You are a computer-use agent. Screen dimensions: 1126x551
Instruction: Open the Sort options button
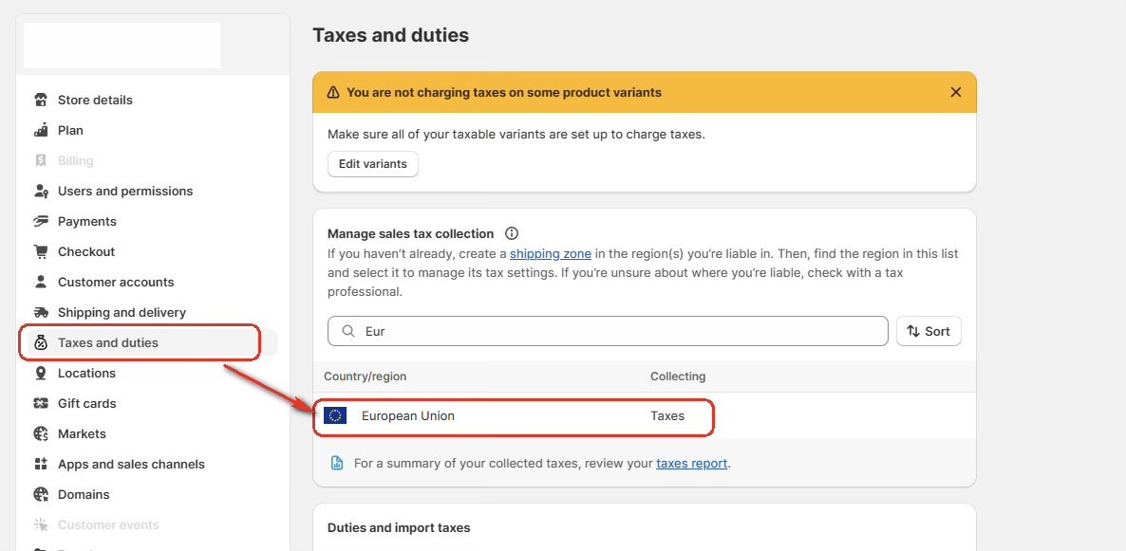point(929,331)
